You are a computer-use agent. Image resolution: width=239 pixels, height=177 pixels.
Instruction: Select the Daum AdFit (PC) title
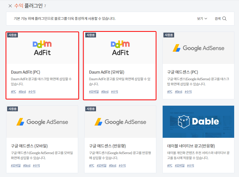click(x=26, y=72)
